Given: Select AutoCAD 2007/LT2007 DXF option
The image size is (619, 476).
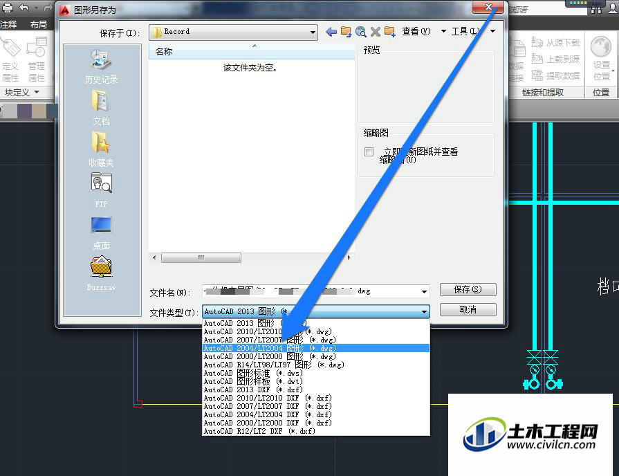Looking at the screenshot, I should coord(316,406).
